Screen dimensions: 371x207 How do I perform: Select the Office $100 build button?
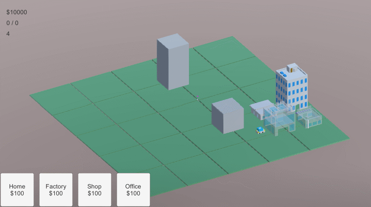point(133,190)
